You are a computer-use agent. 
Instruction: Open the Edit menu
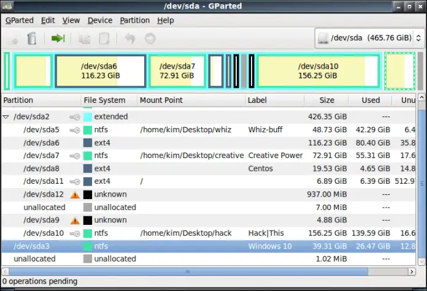(48, 20)
